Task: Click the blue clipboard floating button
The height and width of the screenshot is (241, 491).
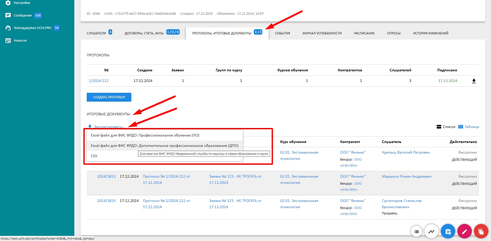Action: [448, 231]
